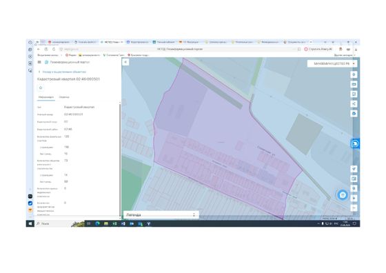
Task: Open the basemap switcher map button
Action: 354,179
